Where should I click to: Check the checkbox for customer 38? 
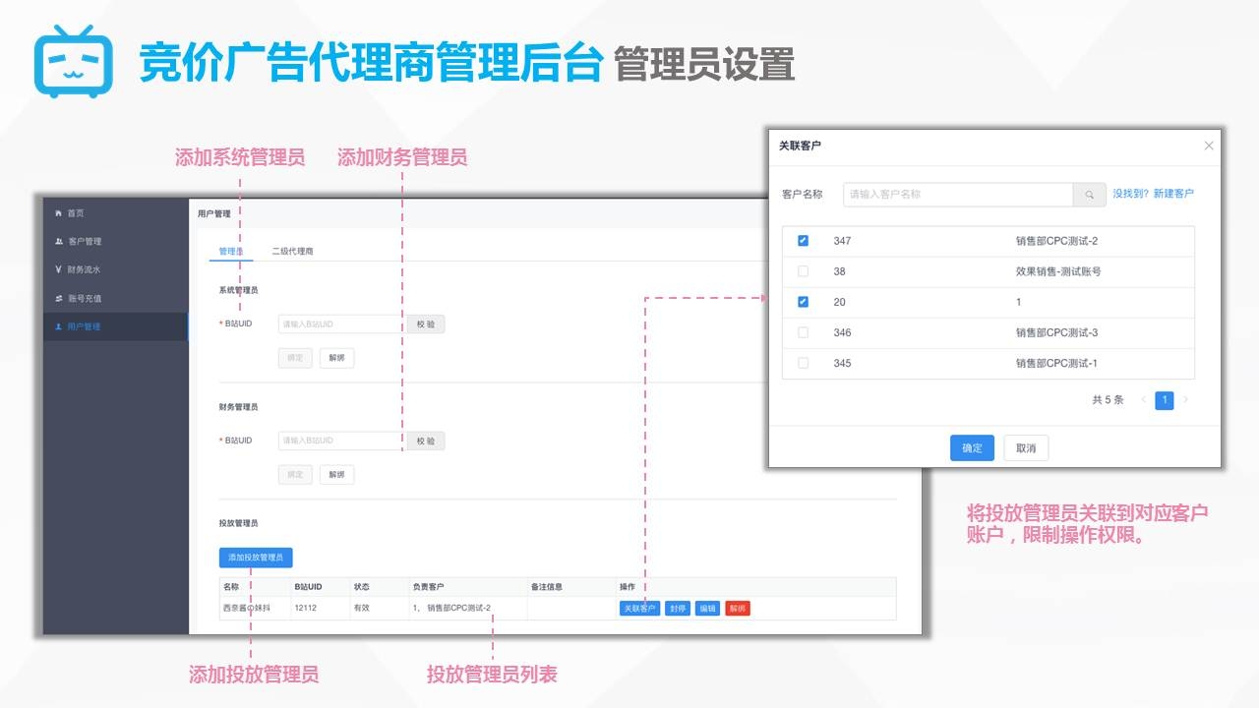pos(803,271)
